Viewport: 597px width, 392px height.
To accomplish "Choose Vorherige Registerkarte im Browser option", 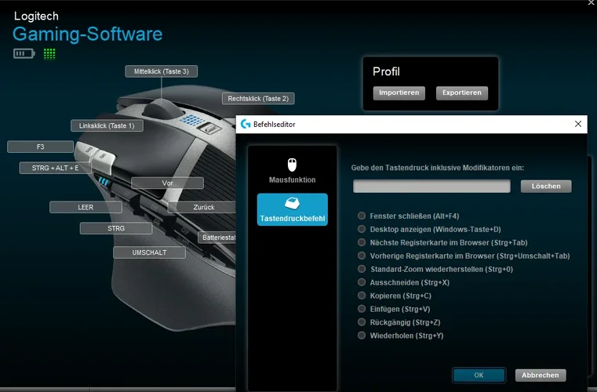I will (464, 256).
